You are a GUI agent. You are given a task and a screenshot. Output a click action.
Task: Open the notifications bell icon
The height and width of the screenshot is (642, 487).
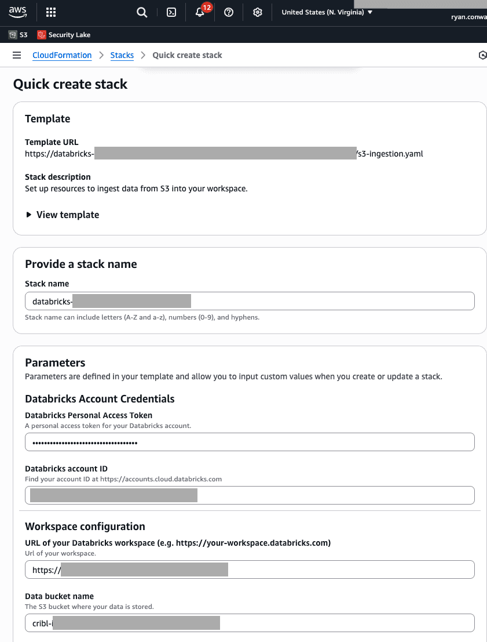(x=200, y=12)
